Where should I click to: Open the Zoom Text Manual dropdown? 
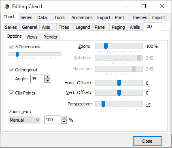point(25,120)
